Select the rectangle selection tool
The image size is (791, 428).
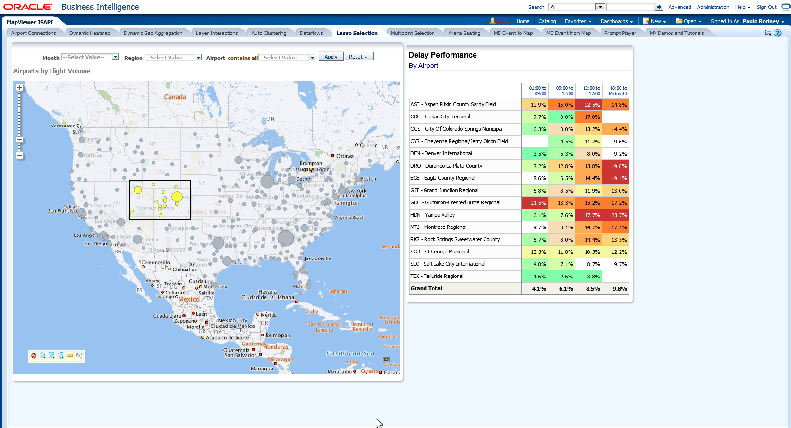tap(52, 356)
